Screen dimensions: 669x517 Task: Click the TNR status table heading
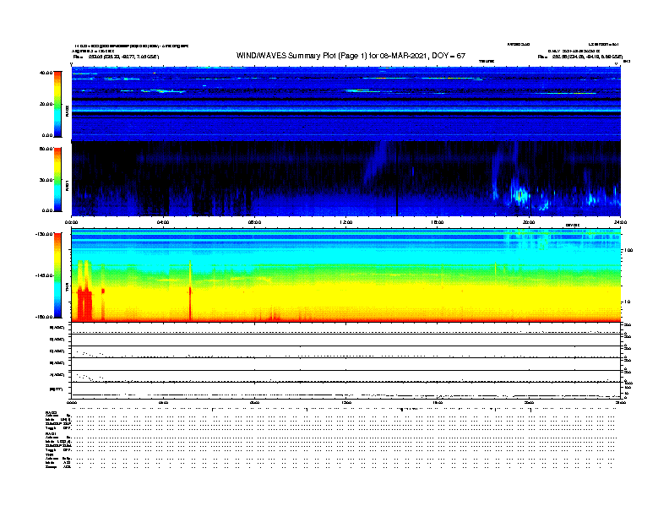coord(51,455)
